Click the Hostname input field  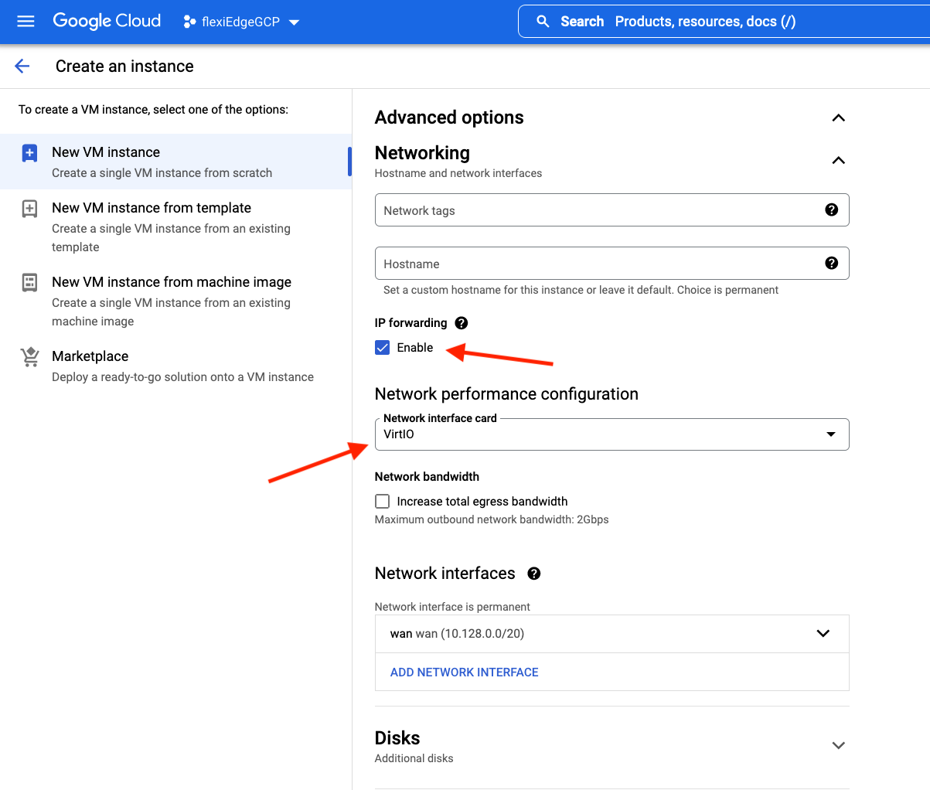pyautogui.click(x=595, y=264)
